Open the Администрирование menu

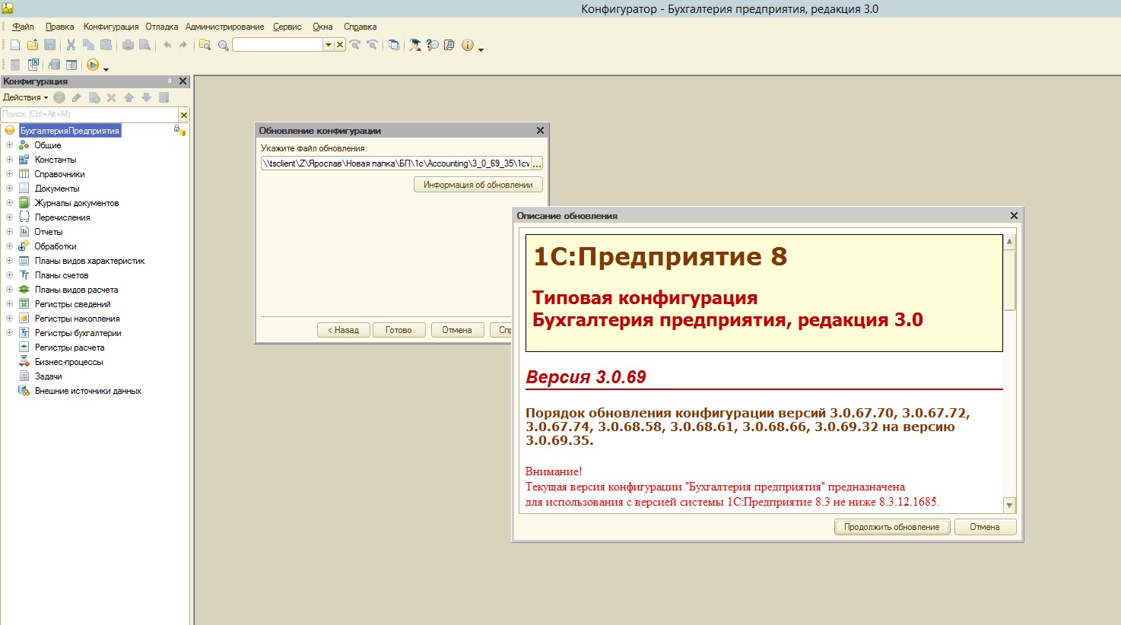pos(224,27)
